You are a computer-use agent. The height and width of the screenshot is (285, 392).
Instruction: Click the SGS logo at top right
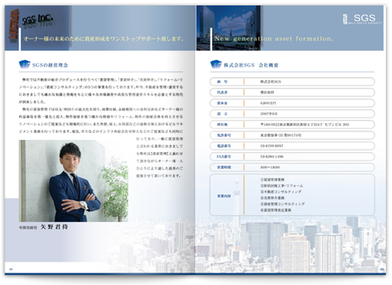(362, 18)
